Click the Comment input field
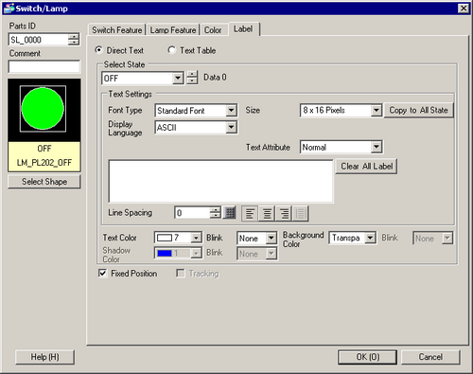 (44, 66)
